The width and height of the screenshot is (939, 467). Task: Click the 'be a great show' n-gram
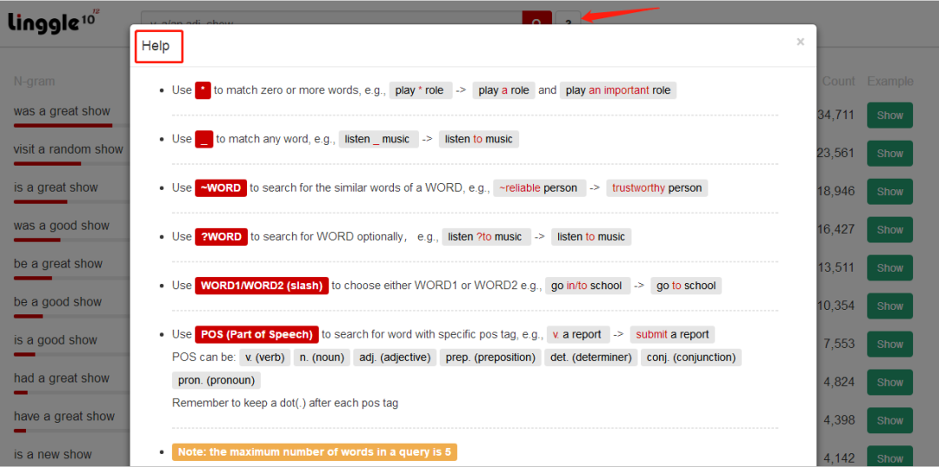pos(58,264)
